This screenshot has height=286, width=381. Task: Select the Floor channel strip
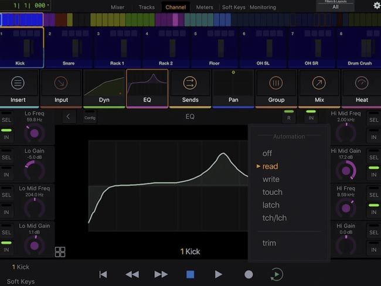214,47
